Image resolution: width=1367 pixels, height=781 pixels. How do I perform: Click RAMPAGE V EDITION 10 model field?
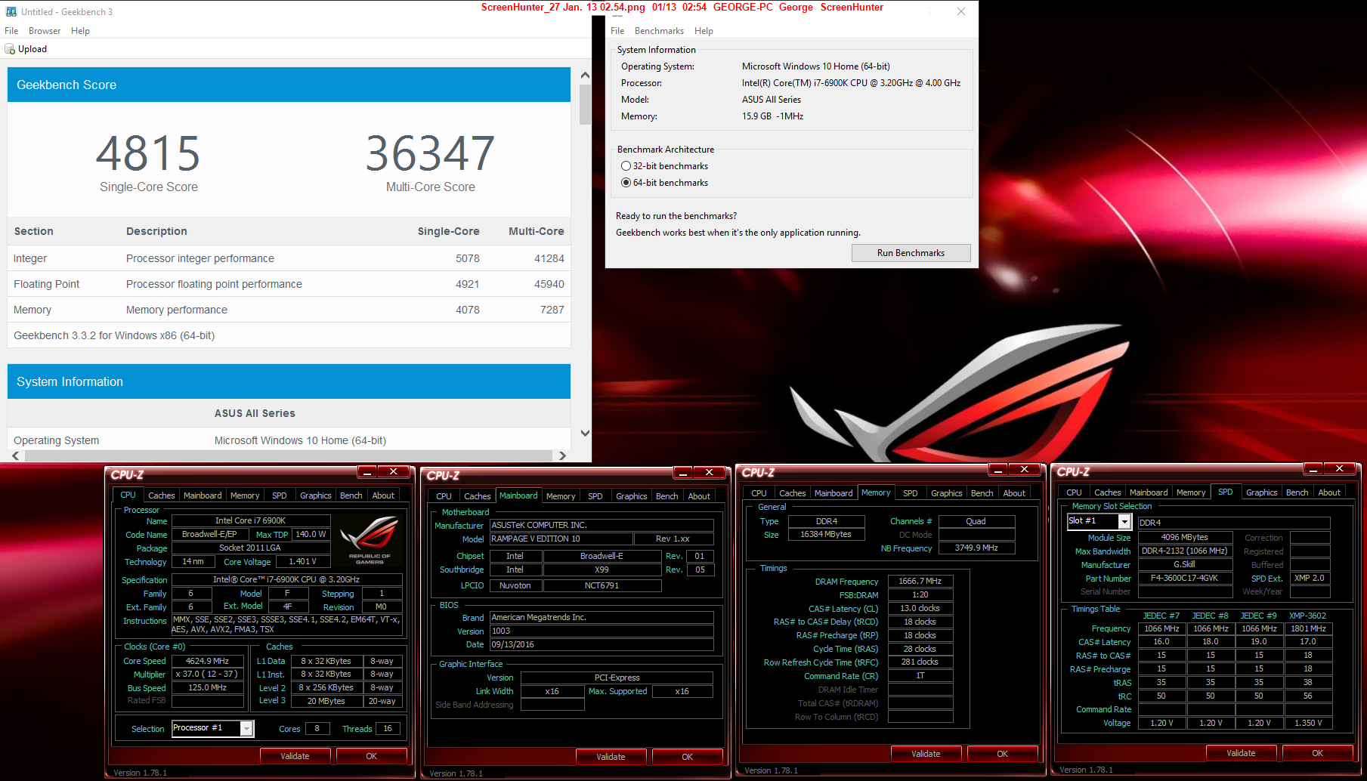click(x=561, y=539)
